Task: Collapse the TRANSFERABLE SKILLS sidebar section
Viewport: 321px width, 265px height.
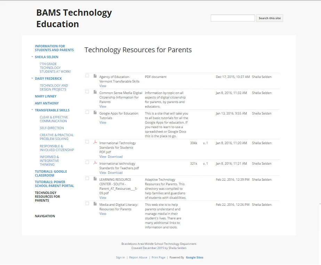Action: (x=32, y=110)
